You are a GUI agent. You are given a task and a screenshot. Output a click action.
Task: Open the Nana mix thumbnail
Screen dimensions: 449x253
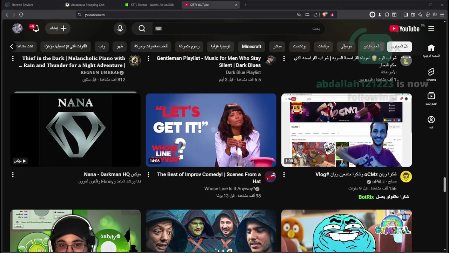pyautogui.click(x=75, y=130)
